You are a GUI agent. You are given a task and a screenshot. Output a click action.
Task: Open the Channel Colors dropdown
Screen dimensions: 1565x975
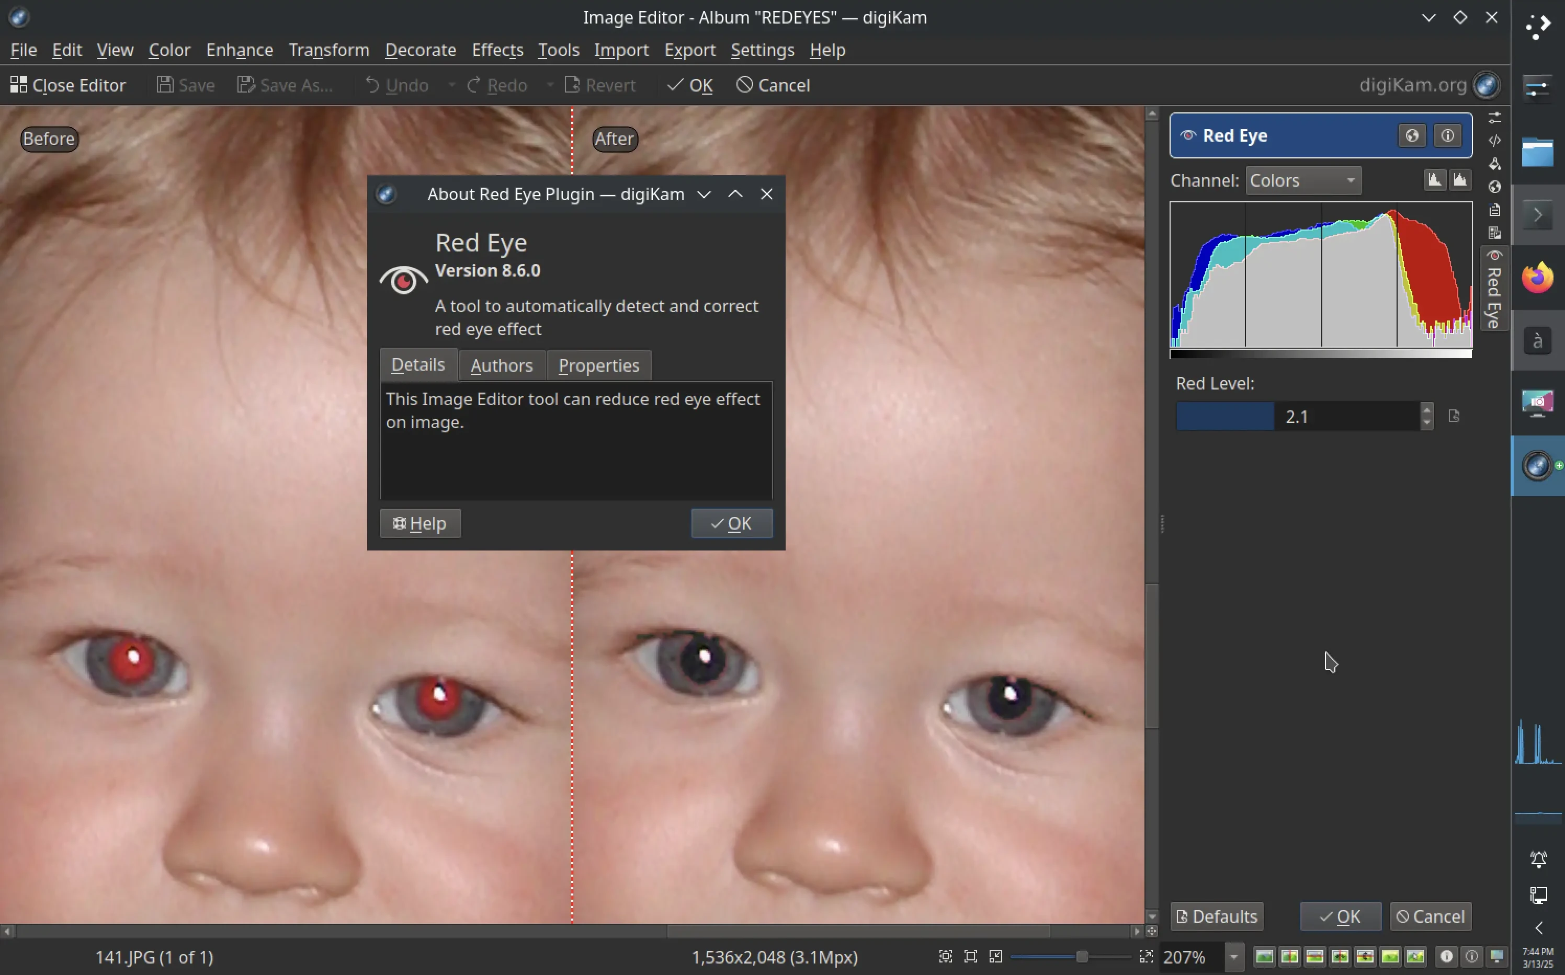(x=1303, y=180)
